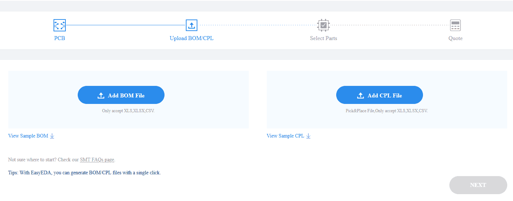Click upload arrow icon in Add CPL File

click(360, 96)
